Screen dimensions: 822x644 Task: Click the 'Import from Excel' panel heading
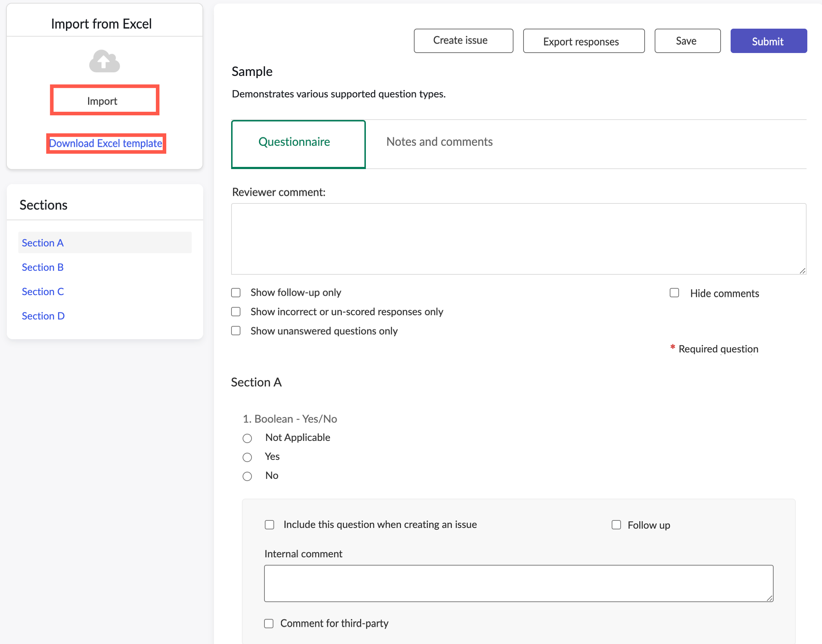(101, 24)
